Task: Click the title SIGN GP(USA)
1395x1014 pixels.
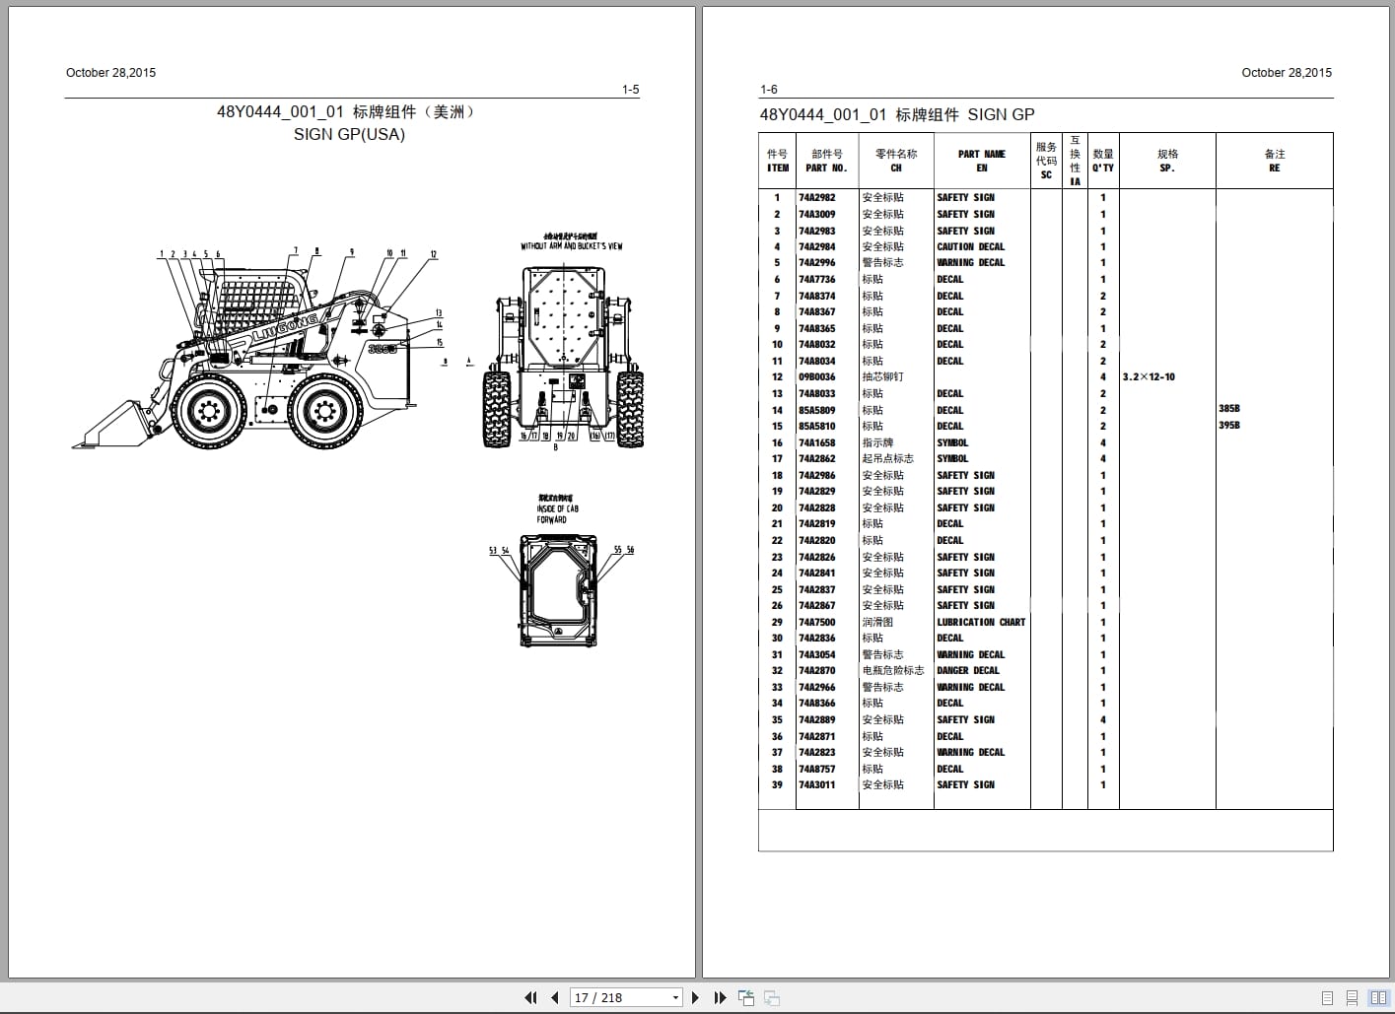Action: (x=349, y=134)
